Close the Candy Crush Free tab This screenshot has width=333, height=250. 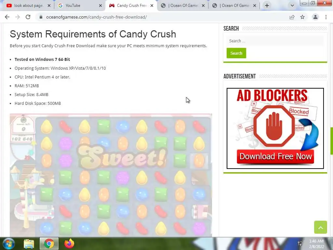[x=152, y=6]
